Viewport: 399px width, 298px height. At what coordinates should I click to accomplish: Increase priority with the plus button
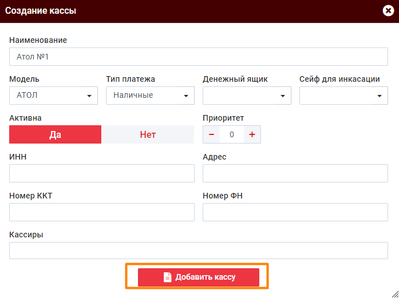tap(252, 134)
